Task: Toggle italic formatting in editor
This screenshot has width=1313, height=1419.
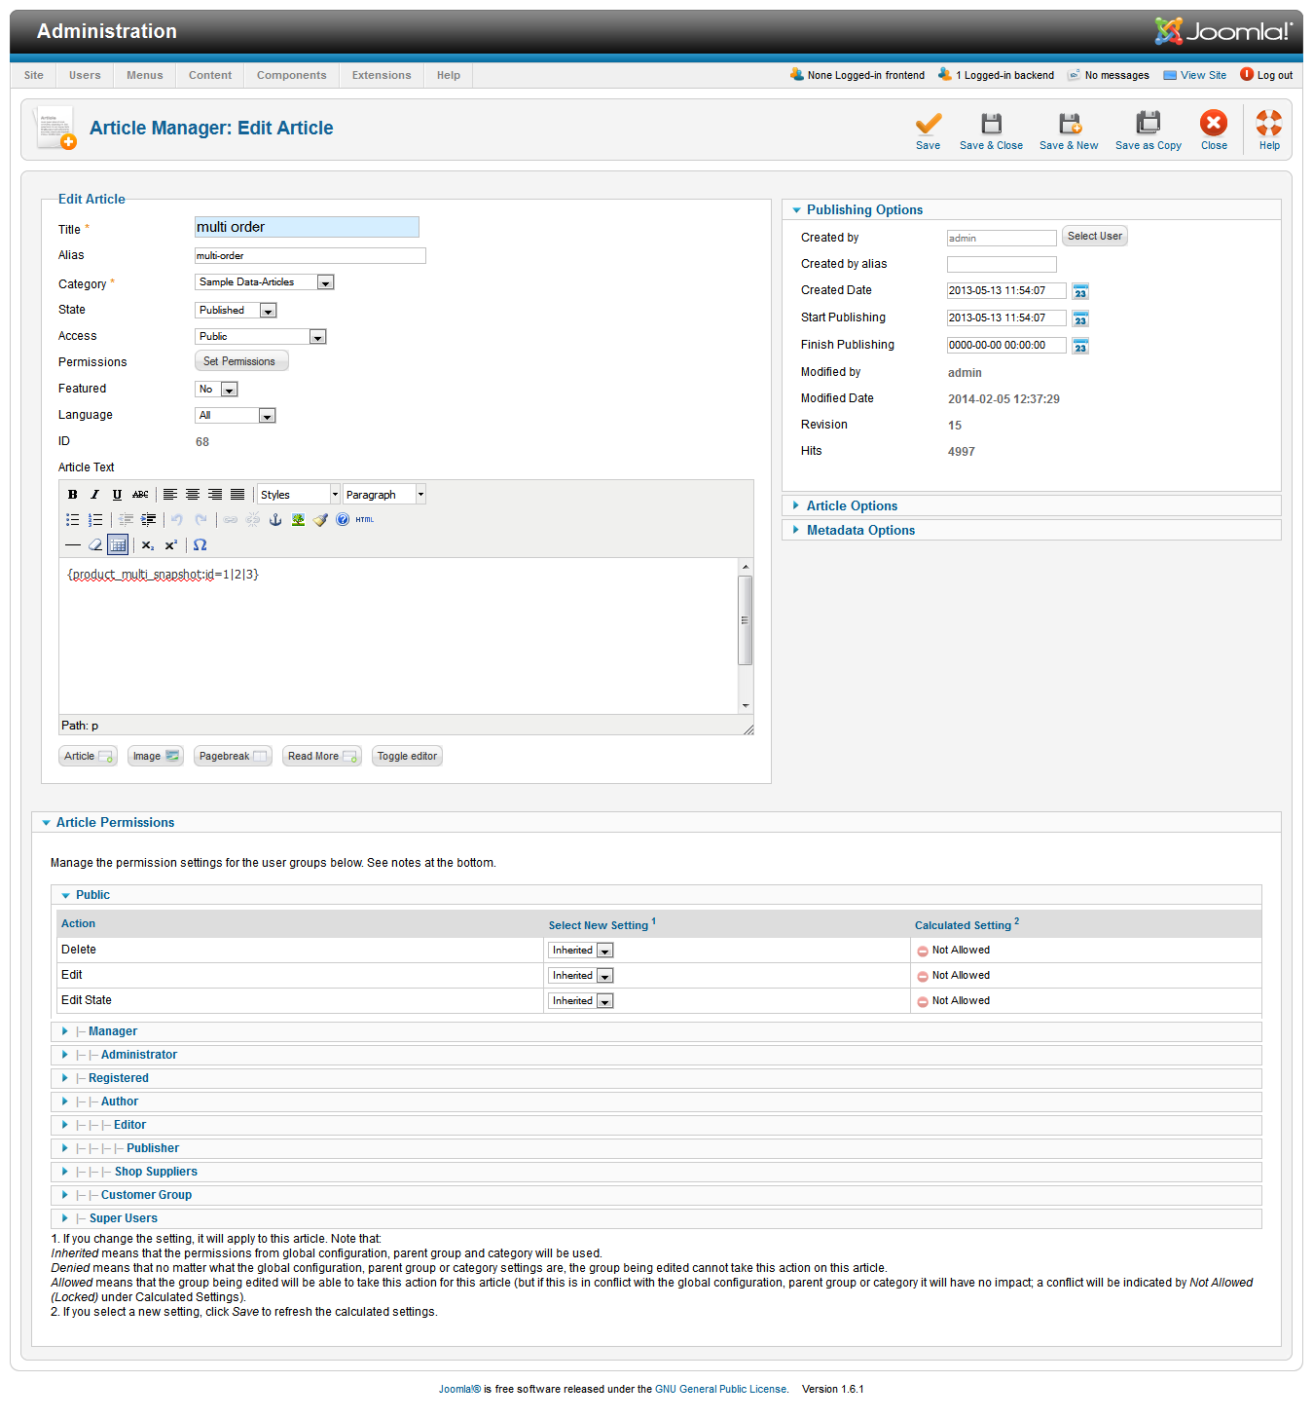Action: pos(95,495)
